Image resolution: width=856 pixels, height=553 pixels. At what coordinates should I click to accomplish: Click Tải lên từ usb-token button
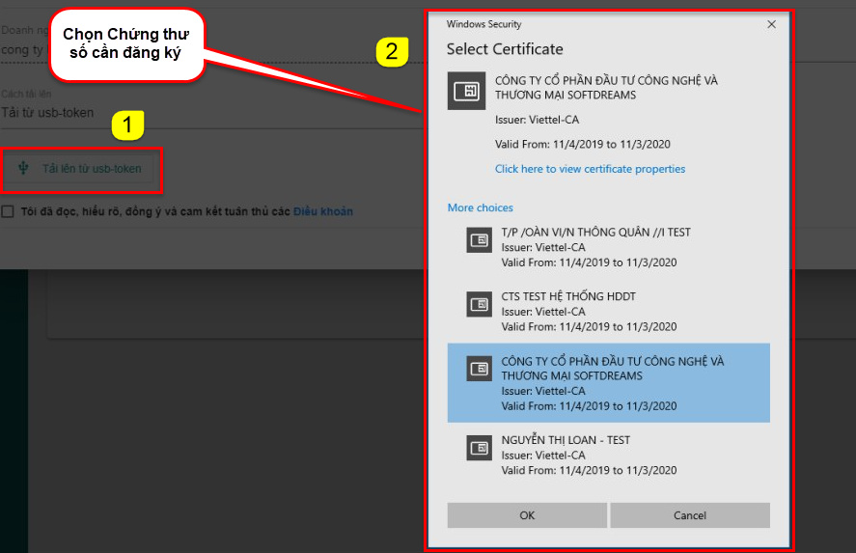coord(79,169)
